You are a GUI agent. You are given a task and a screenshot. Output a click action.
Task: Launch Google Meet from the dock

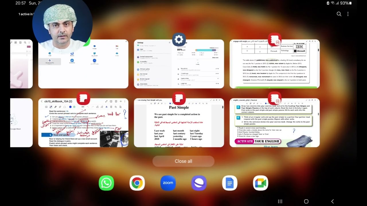tap(261, 183)
